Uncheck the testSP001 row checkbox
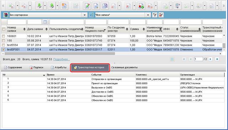228x130 pixels. [x=4, y=50]
